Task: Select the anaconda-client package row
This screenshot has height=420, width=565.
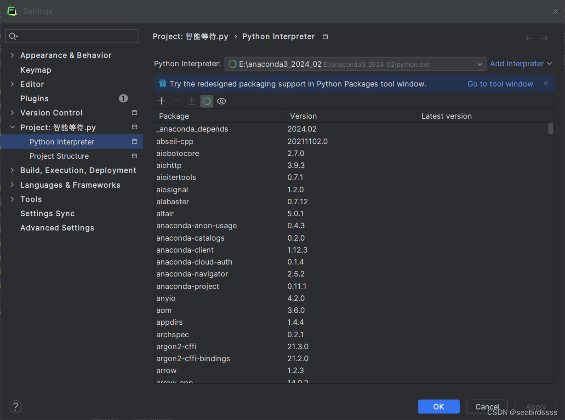Action: (351, 250)
